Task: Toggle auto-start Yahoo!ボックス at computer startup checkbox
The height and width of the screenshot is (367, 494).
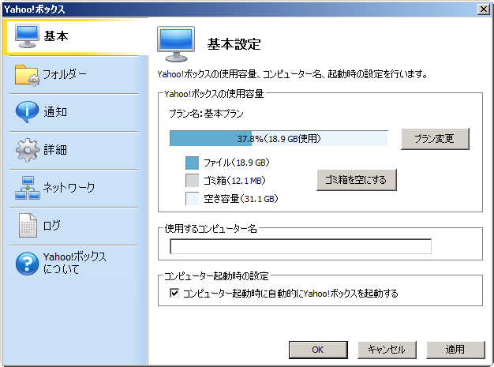Action: [x=174, y=294]
